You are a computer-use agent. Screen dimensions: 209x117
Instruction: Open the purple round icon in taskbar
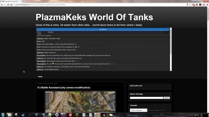coord(64,115)
